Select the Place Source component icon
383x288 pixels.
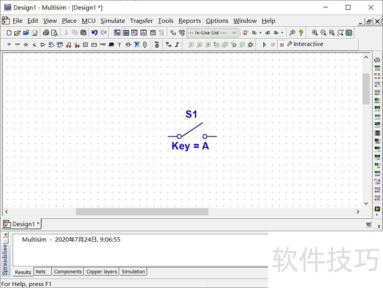point(8,44)
